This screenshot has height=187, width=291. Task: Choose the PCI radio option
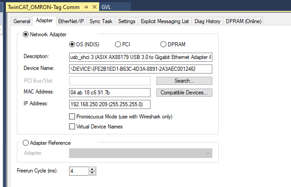pos(118,44)
